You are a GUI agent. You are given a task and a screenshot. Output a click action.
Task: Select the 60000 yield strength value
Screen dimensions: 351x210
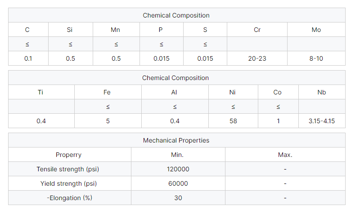(x=178, y=183)
